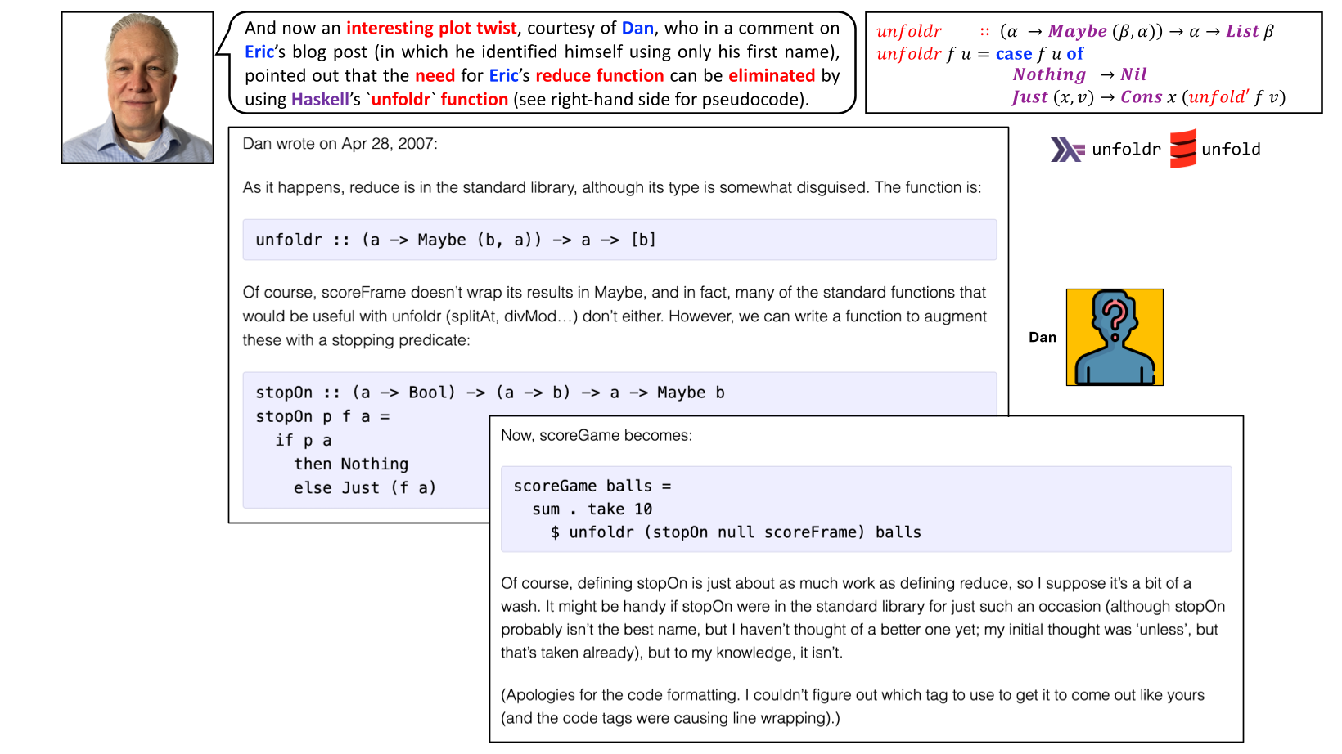
Task: Click the "Dan" label beside the avatar
Action: pos(1043,337)
